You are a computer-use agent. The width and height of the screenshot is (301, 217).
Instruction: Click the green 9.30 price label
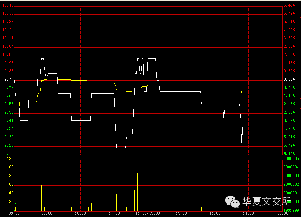click(x=9, y=137)
